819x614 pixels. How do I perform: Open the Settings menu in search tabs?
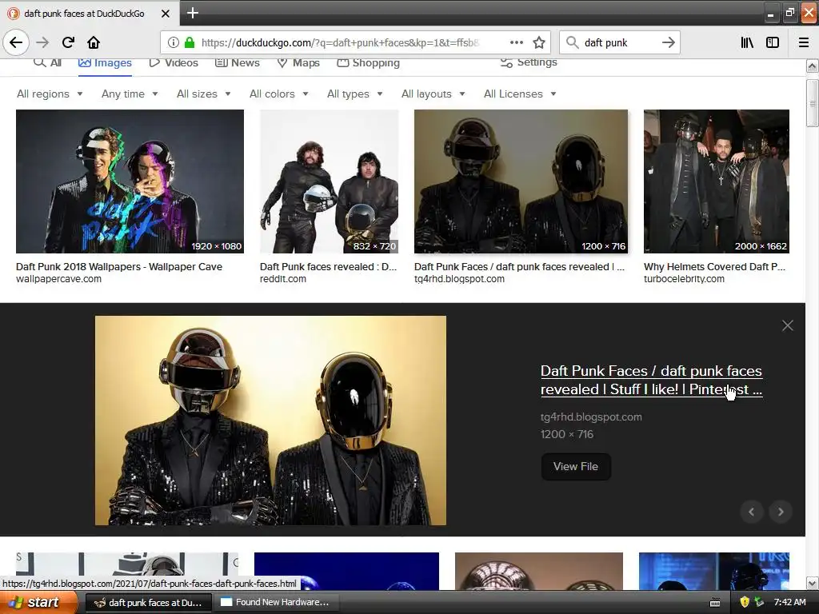pyautogui.click(x=529, y=62)
